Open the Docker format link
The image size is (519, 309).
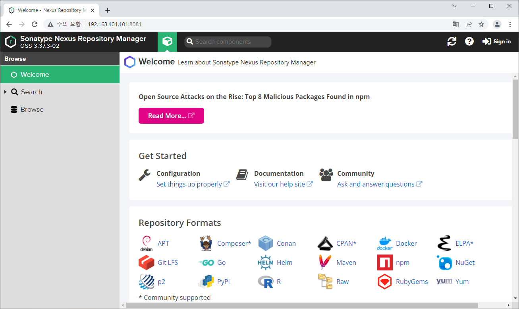click(406, 243)
